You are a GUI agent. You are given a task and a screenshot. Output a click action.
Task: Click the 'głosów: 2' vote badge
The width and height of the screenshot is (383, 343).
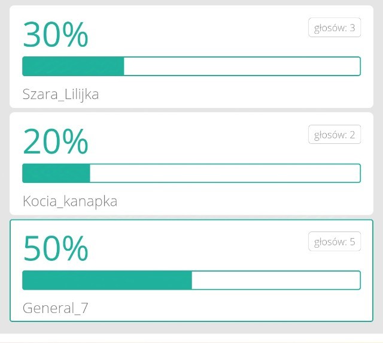[335, 135]
